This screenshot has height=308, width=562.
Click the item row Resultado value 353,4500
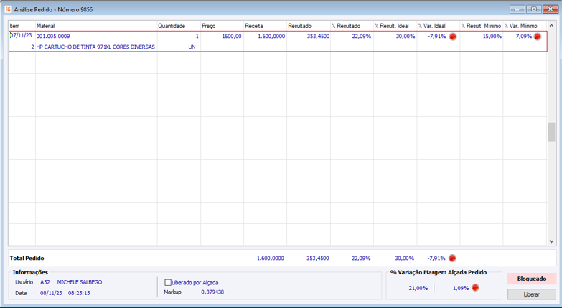318,36
